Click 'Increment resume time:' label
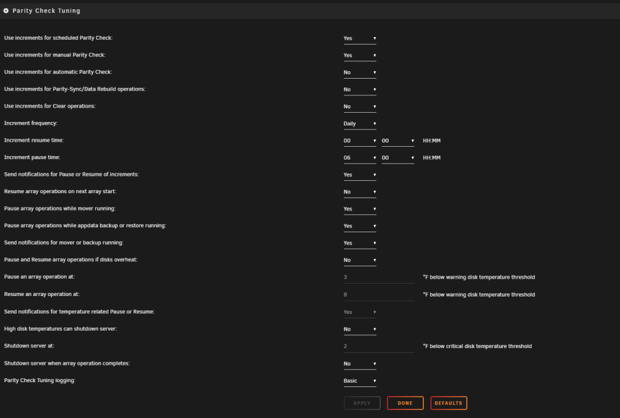The width and height of the screenshot is (620, 418). 33,140
